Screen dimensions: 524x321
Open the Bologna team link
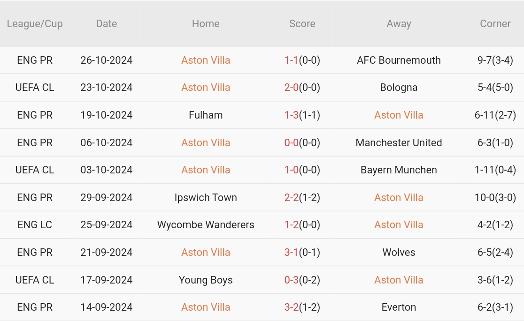tap(399, 88)
